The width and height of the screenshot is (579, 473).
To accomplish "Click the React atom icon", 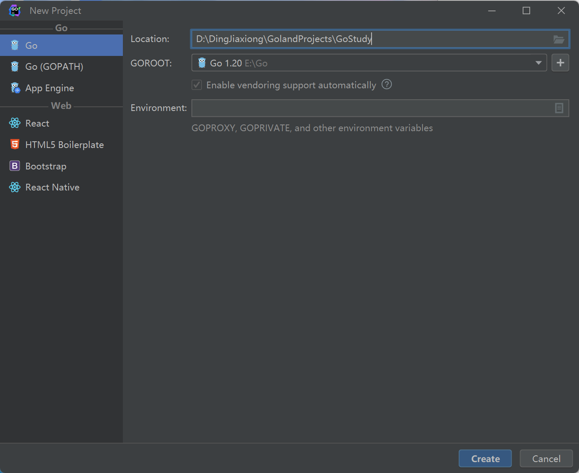I will point(15,123).
